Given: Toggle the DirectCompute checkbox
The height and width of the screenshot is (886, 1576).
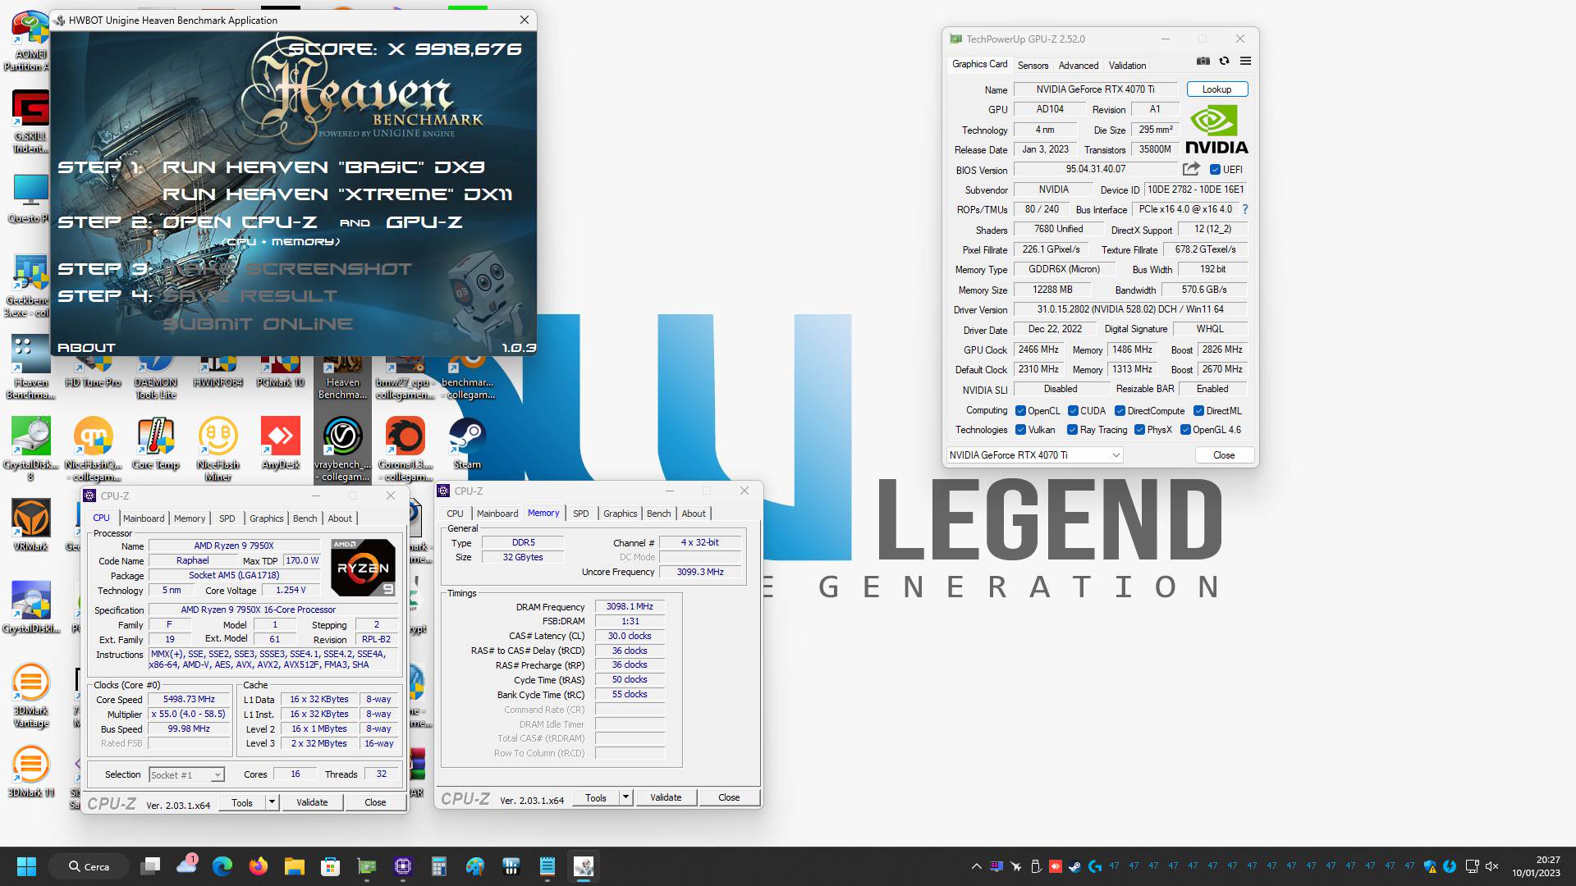Looking at the screenshot, I should click(x=1120, y=411).
